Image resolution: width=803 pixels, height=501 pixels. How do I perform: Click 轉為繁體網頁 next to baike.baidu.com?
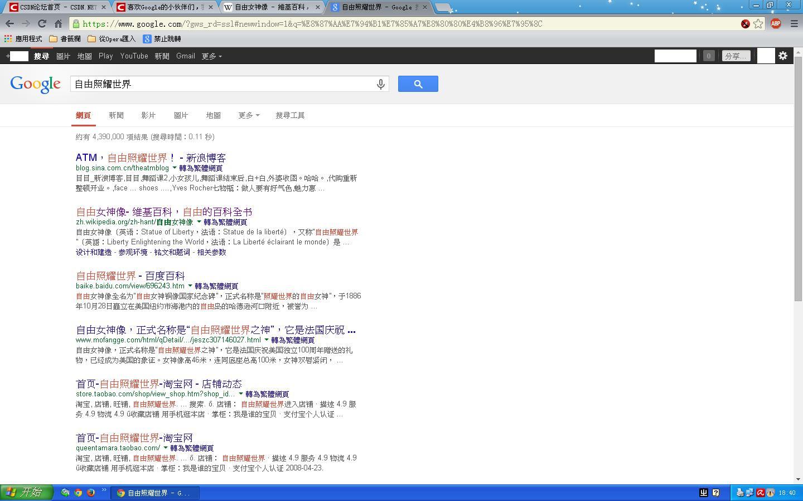216,286
